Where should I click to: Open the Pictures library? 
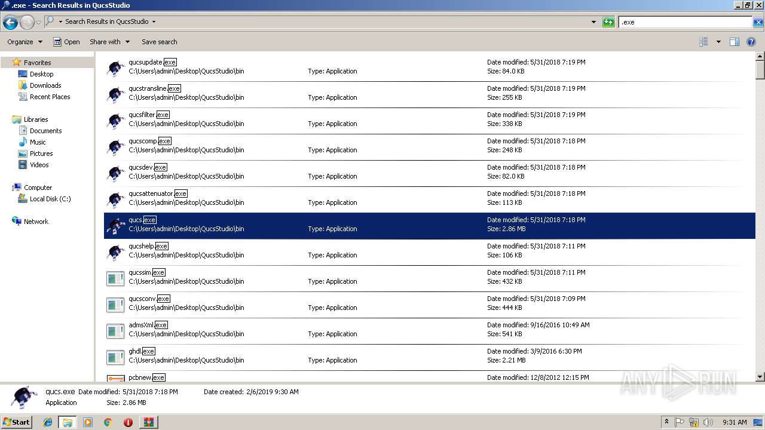coord(41,153)
